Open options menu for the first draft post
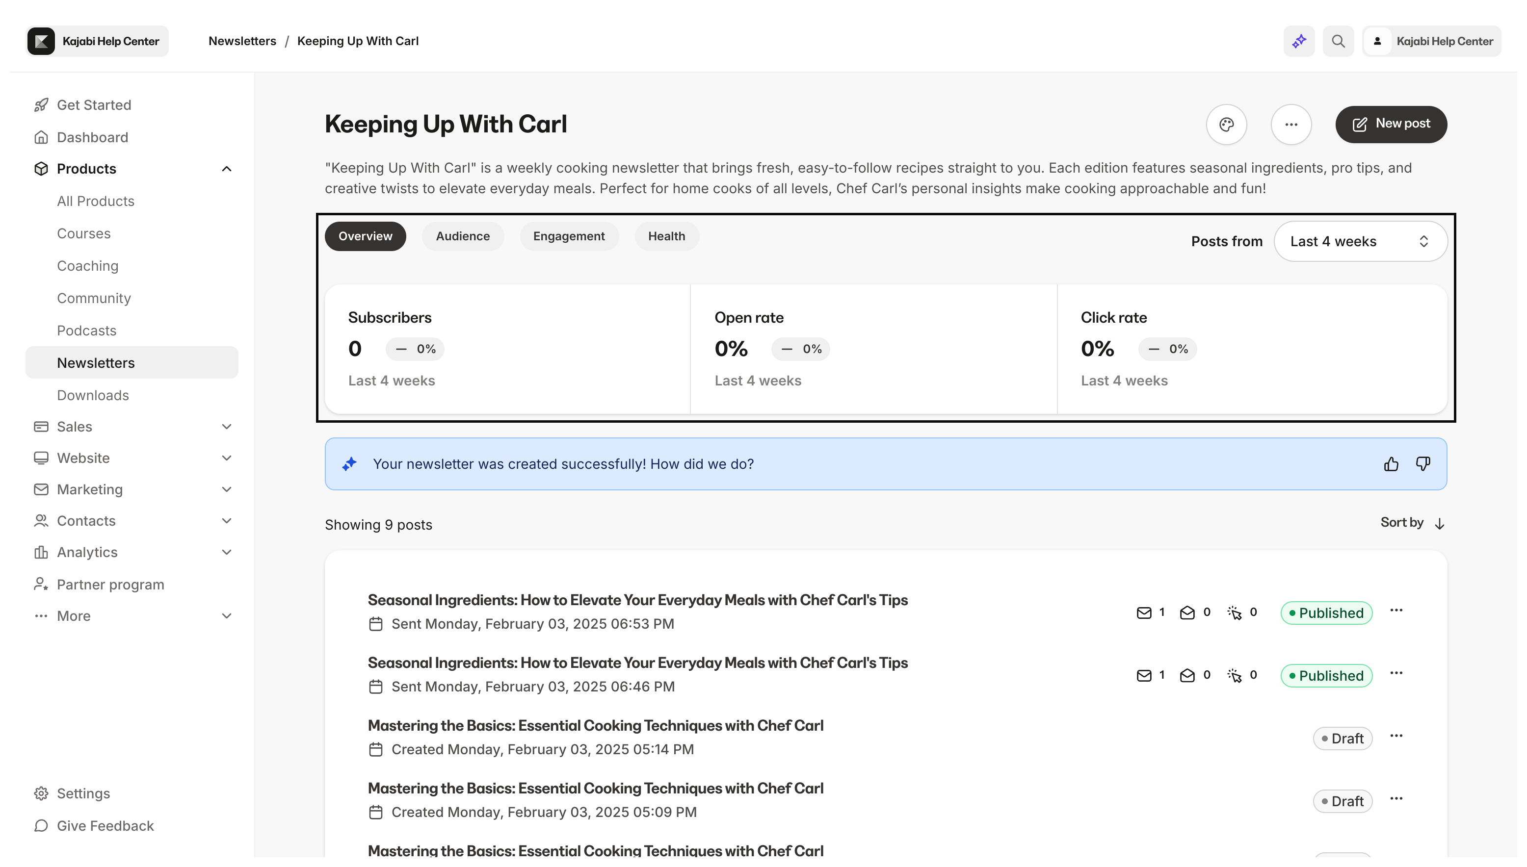 click(1397, 736)
